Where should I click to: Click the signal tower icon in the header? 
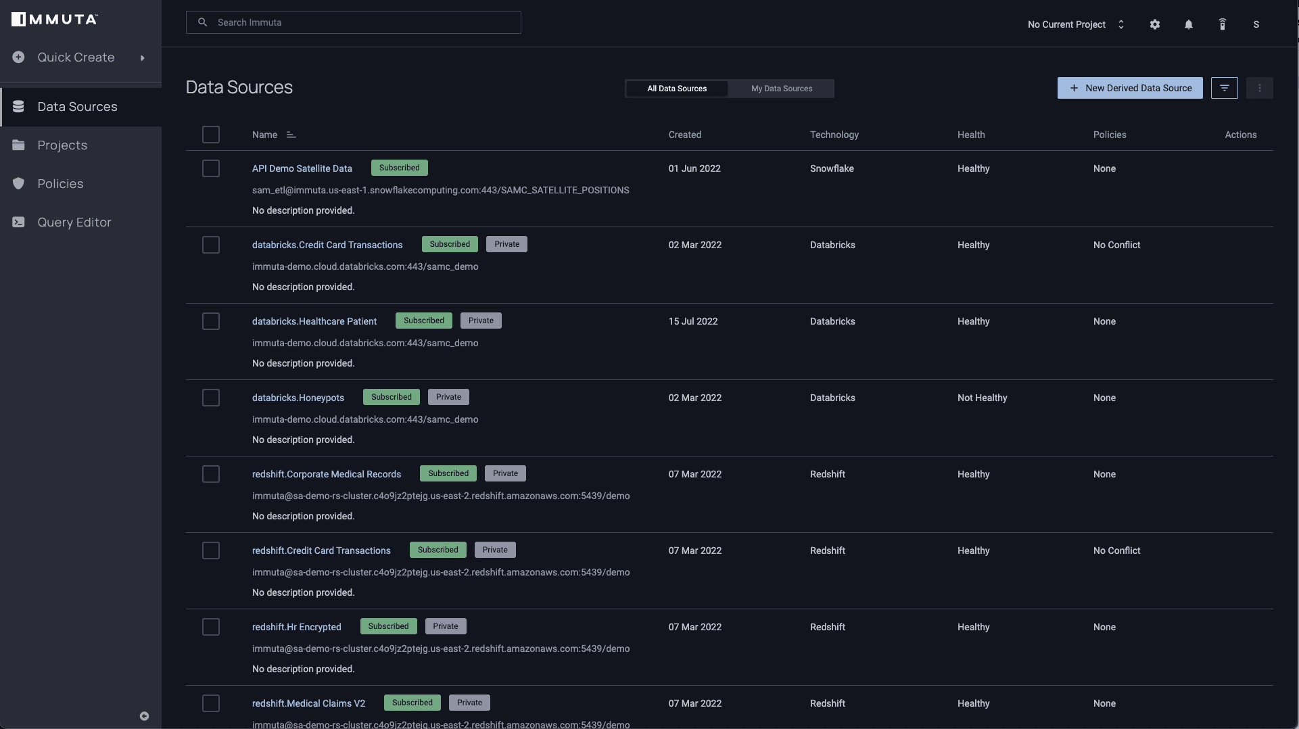tap(1223, 24)
